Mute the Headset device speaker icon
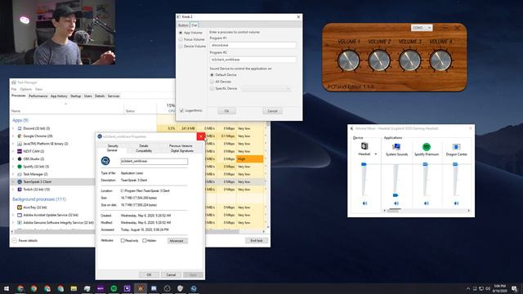The image size is (523, 294). (x=364, y=203)
